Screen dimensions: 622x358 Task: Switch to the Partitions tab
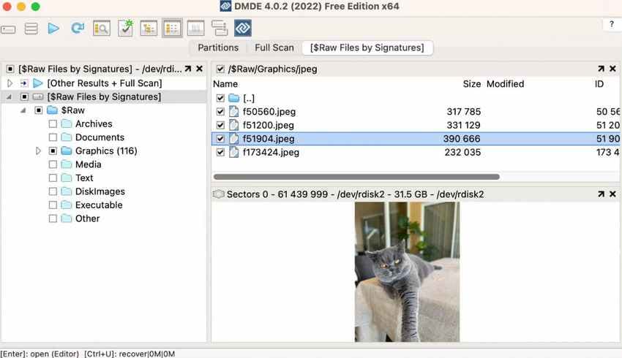click(x=218, y=47)
